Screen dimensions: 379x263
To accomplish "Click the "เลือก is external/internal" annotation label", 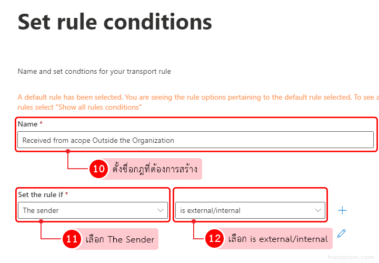I will 278,239.
